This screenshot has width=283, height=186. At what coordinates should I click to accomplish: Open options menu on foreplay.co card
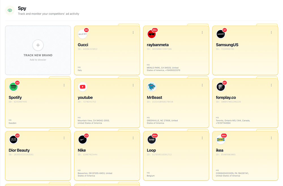coord(271,85)
